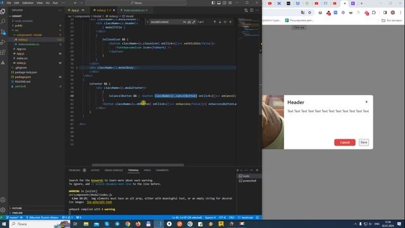Click editor horizontal scrollbar
Screen dimensions: 405x228
[138, 165]
